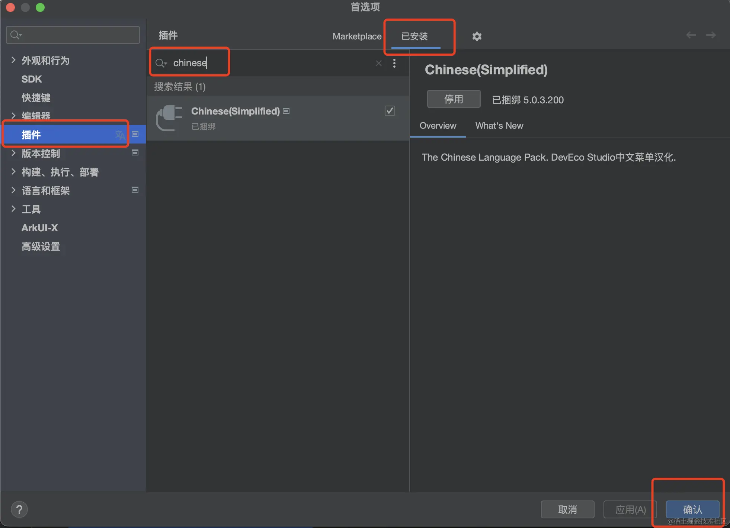Click the back navigation arrow
The width and height of the screenshot is (730, 528).
tap(691, 35)
